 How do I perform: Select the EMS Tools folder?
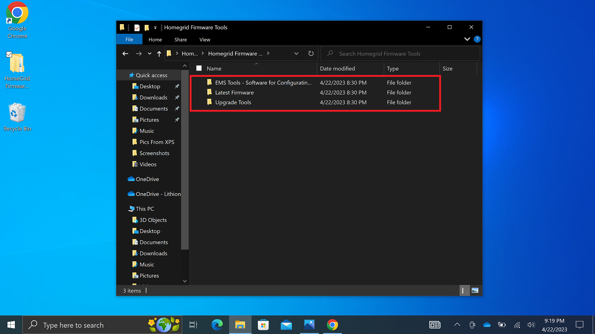click(x=259, y=83)
